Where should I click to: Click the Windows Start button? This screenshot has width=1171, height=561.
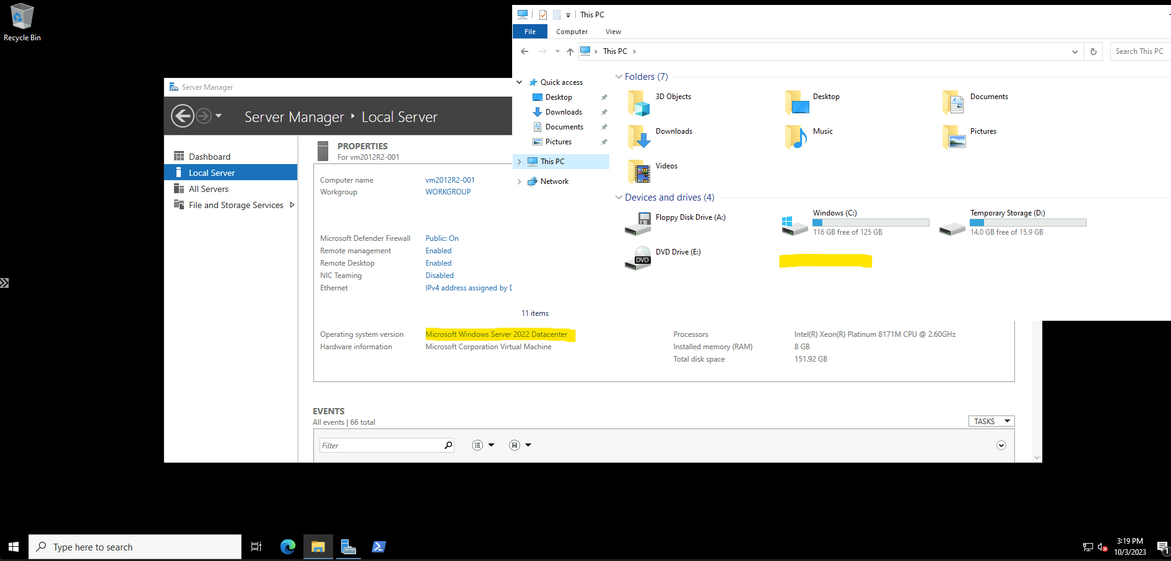14,547
